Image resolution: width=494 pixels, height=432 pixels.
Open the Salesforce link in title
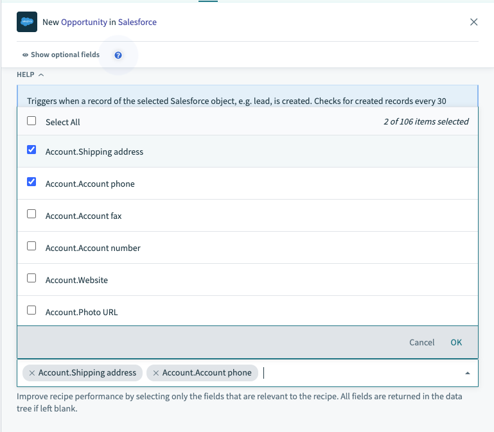point(137,22)
